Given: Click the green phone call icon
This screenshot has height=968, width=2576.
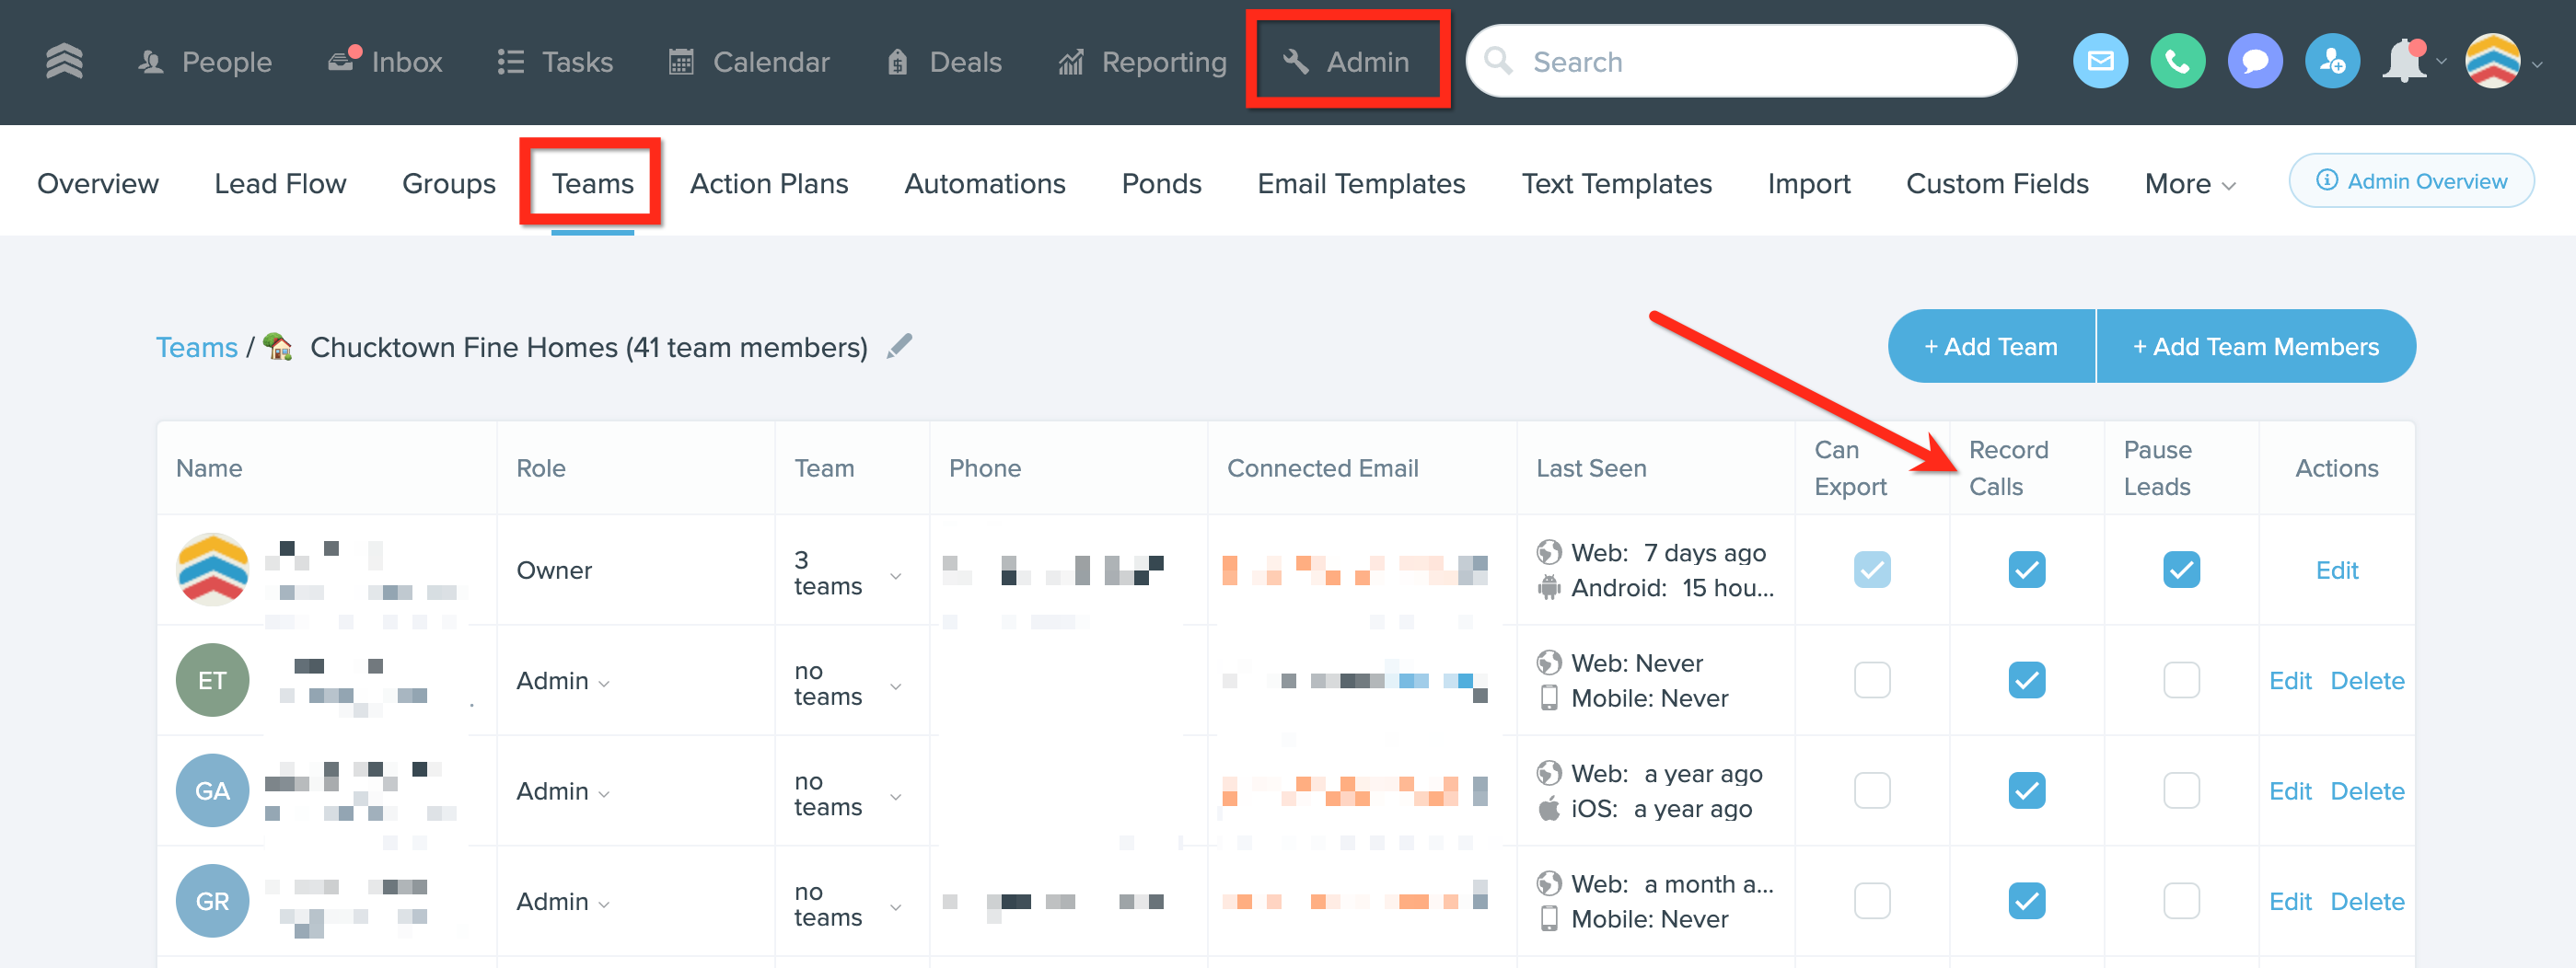Looking at the screenshot, I should (x=2177, y=62).
